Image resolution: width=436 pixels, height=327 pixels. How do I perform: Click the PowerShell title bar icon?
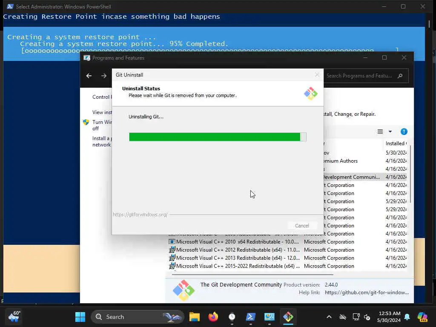(x=10, y=6)
